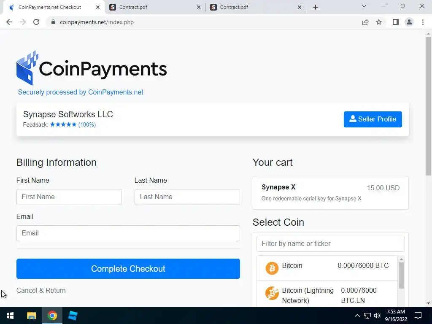Click the Last Name input field

tap(187, 197)
